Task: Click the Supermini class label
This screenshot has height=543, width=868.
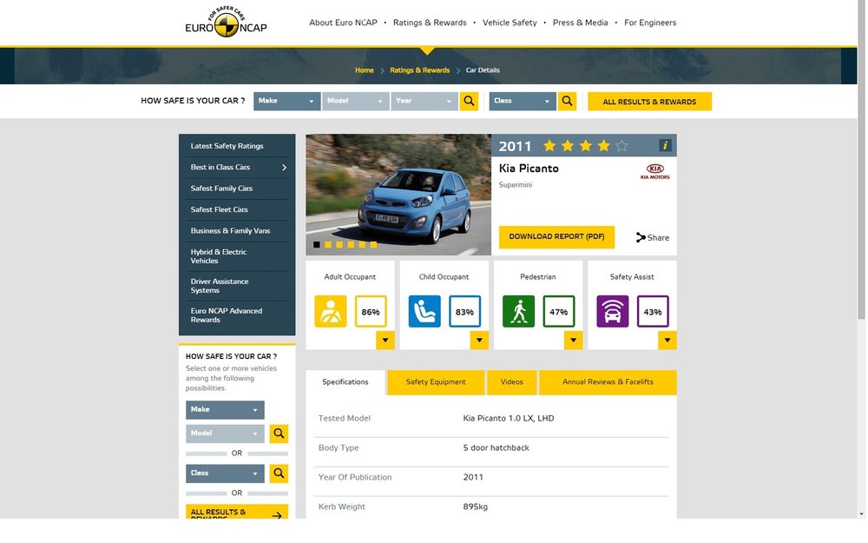Action: tap(515, 185)
